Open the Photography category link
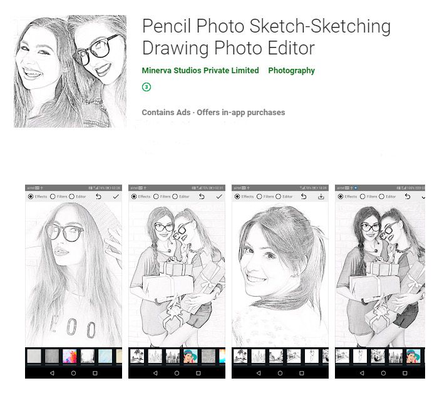Image resolution: width=447 pixels, height=398 pixels. tap(291, 71)
